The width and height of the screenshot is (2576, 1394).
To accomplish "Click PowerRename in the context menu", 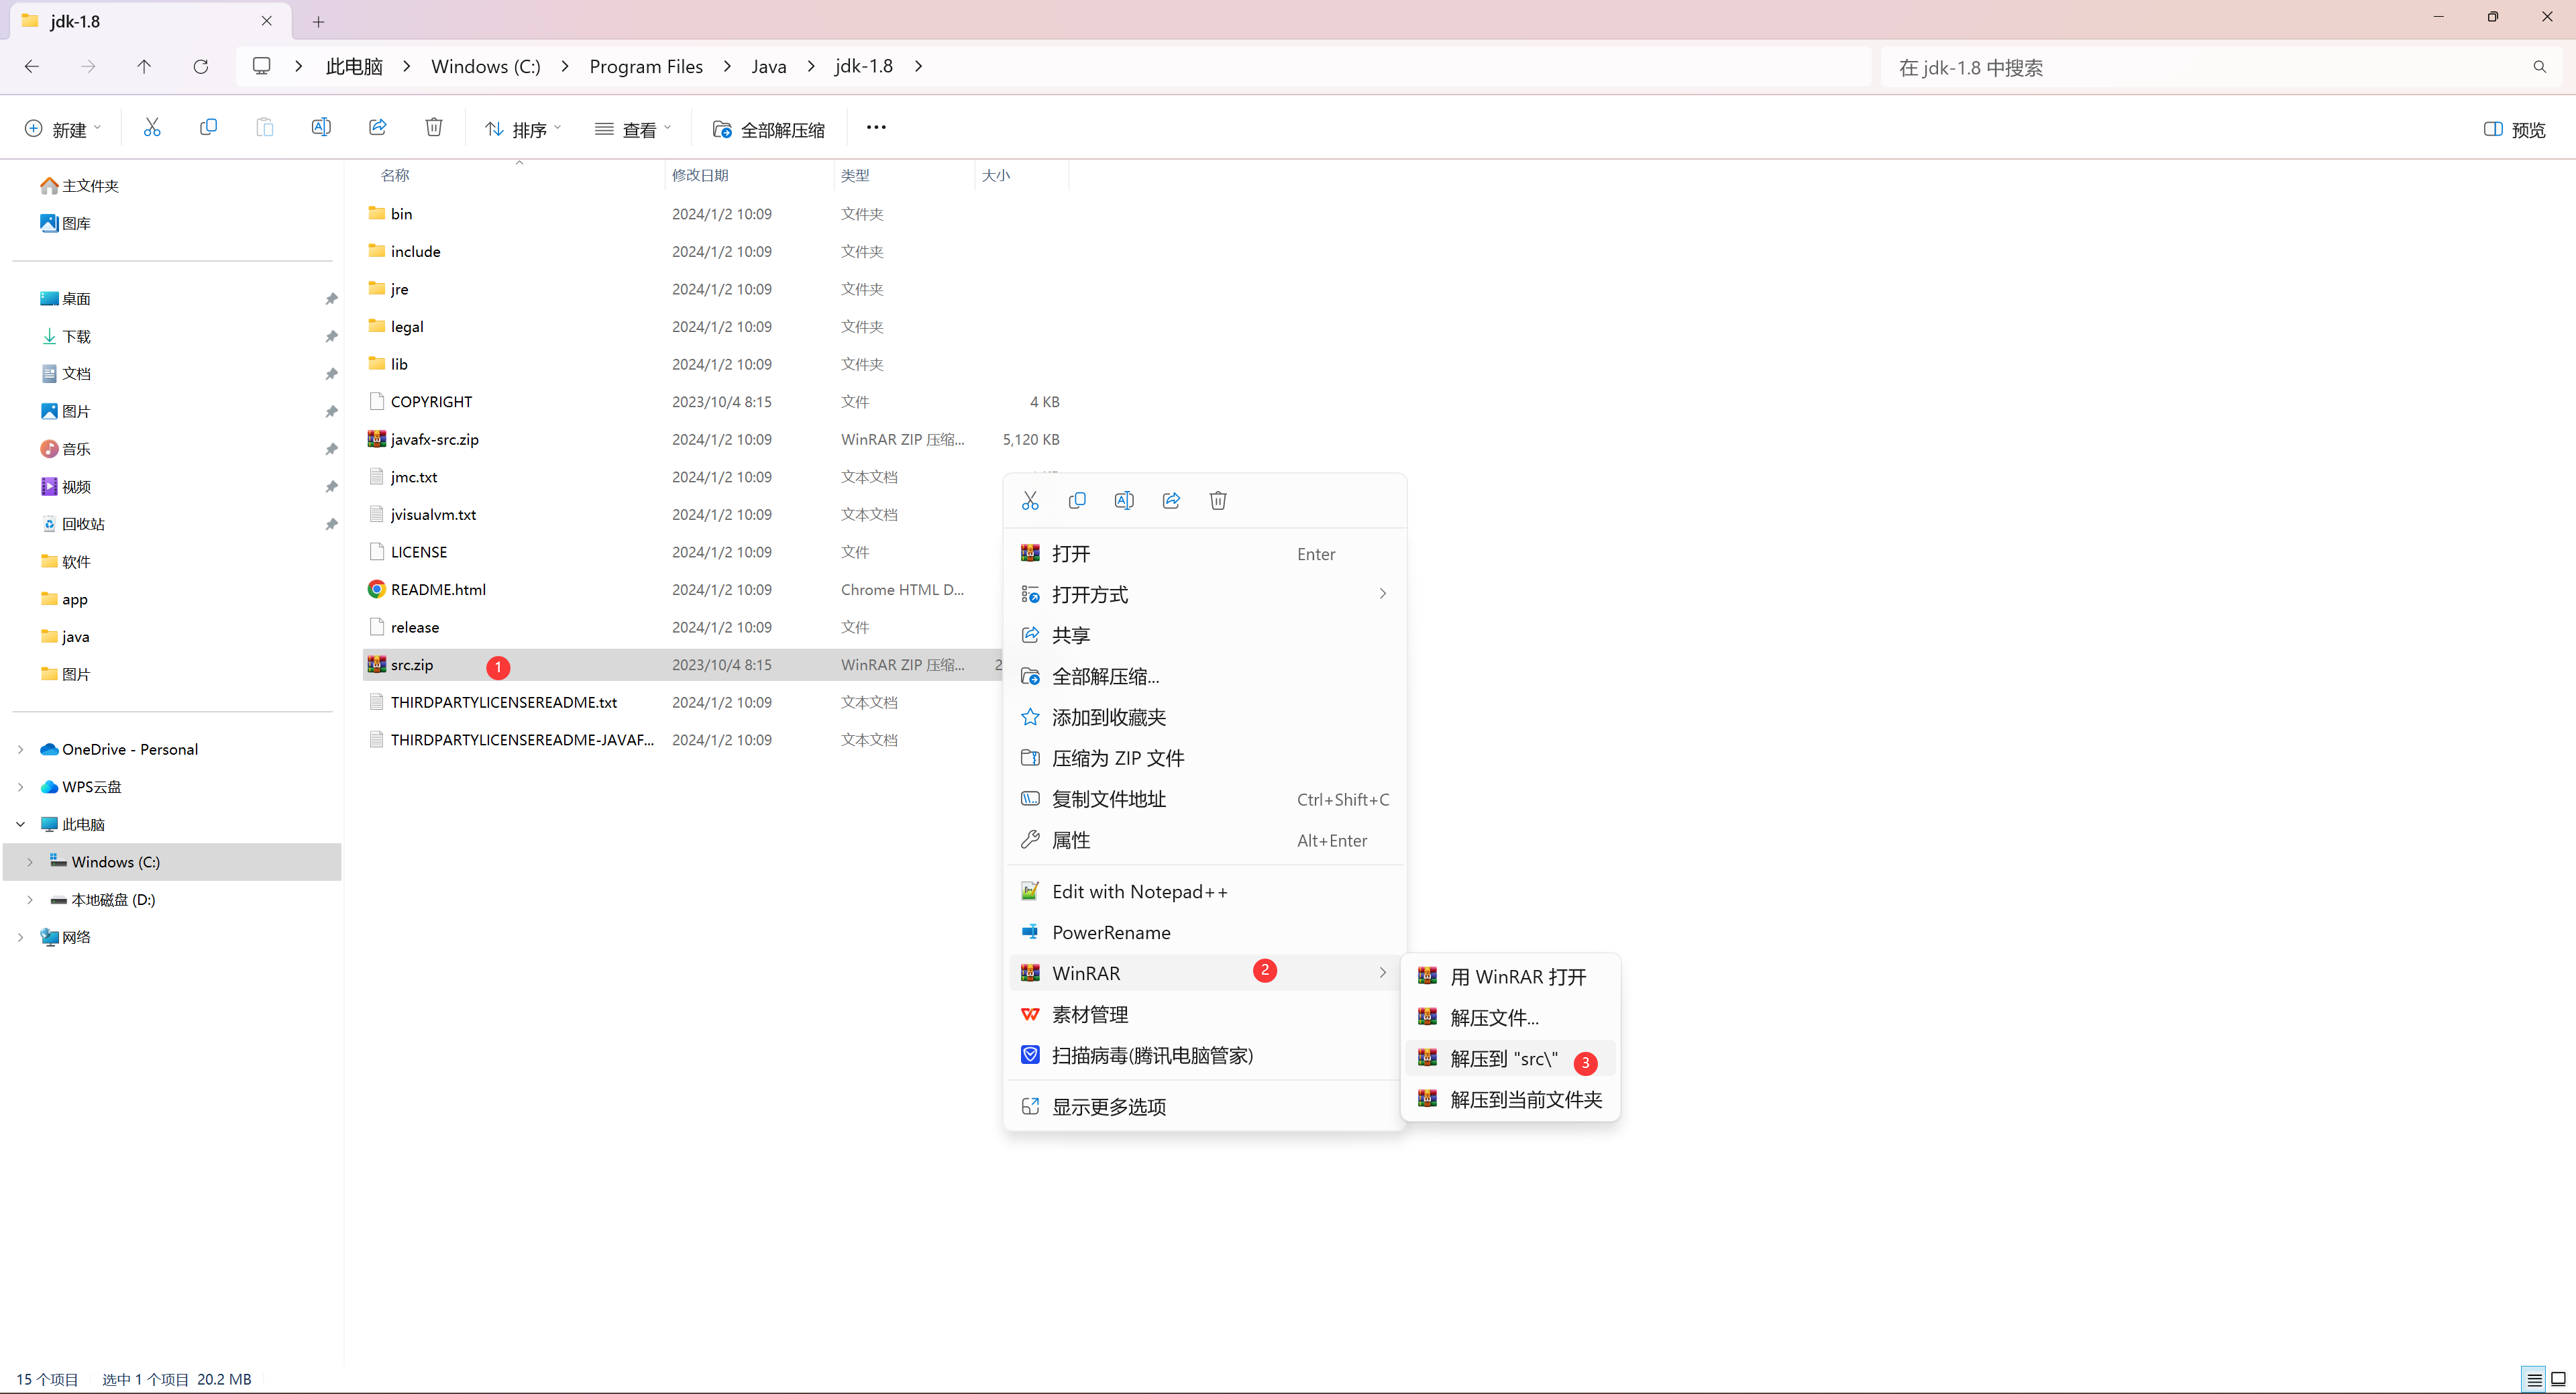I will 1204,933.
